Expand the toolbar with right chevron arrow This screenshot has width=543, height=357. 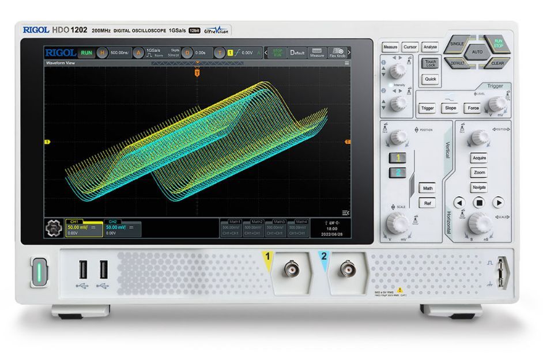348,52
